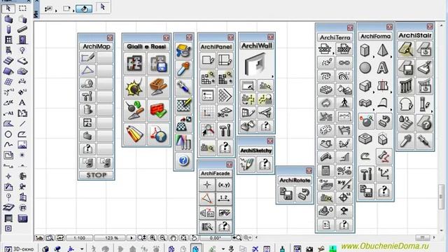Click the save icon in ArchiRotate palette

[286, 195]
